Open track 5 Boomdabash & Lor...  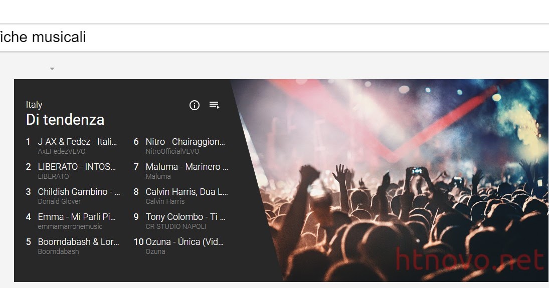coord(78,242)
